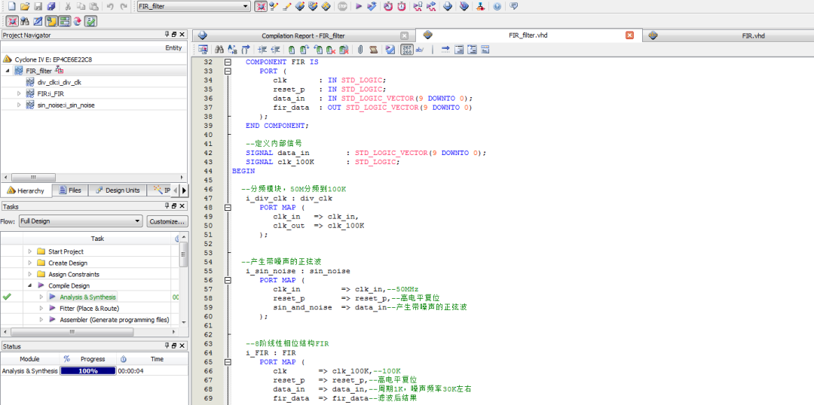Toggle line numbers button in editor toolbar
This screenshot has height=405, width=814.
(405, 50)
